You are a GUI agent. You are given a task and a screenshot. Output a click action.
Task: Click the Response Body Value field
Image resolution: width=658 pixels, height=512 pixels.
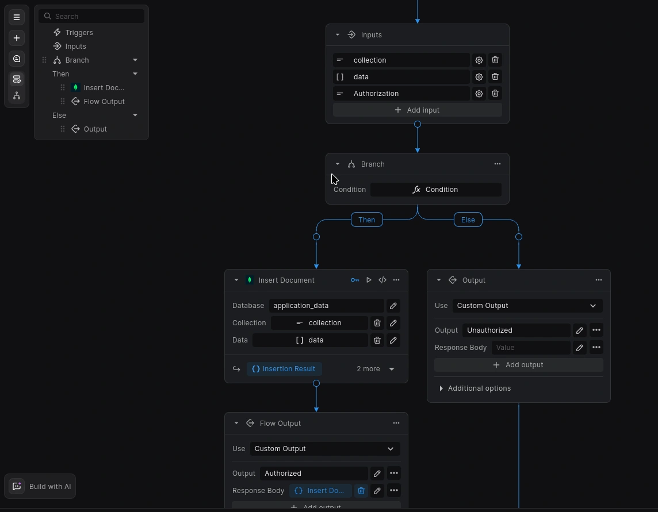(x=531, y=348)
